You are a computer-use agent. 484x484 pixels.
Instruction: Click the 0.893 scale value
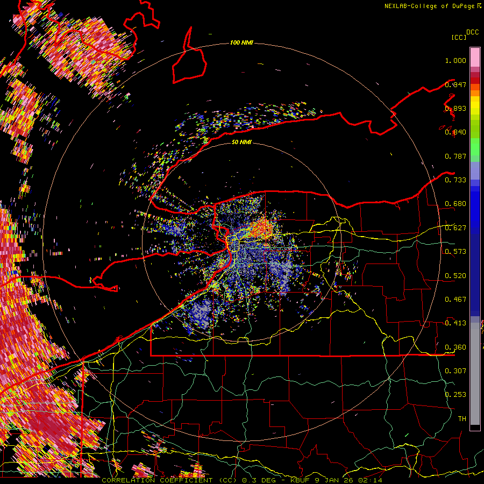coord(455,108)
